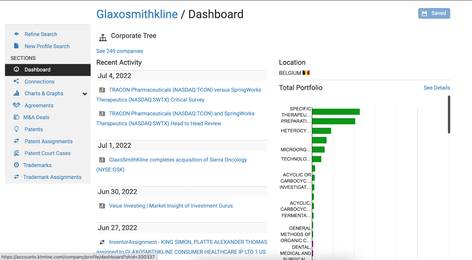
Task: Click the Trademark Assignments swap-arrows icon
Action: (x=17, y=177)
